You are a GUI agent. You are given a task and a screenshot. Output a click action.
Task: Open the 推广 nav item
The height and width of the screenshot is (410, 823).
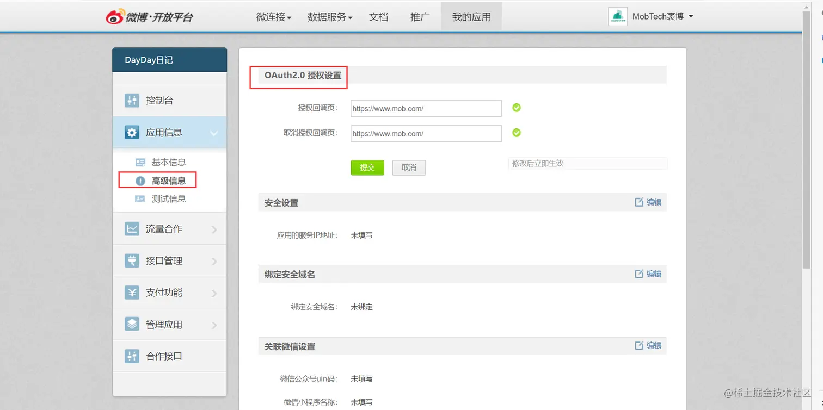click(x=420, y=17)
